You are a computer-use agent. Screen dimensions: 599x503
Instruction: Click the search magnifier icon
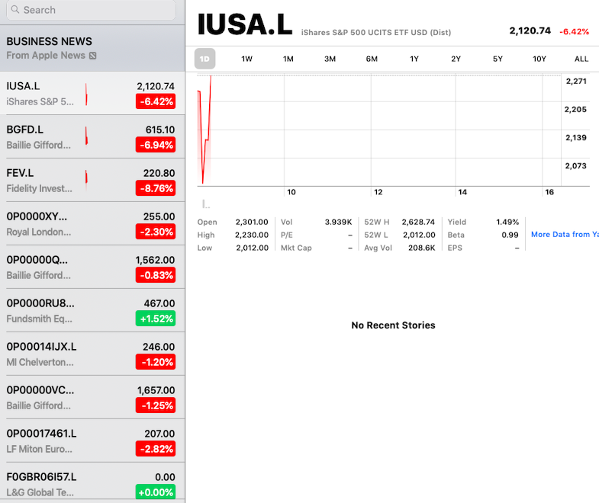(15, 10)
